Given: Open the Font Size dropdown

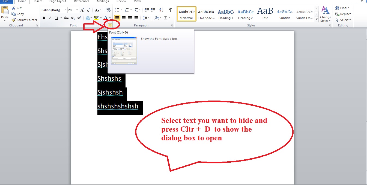Looking at the screenshot, I should tap(77, 10).
